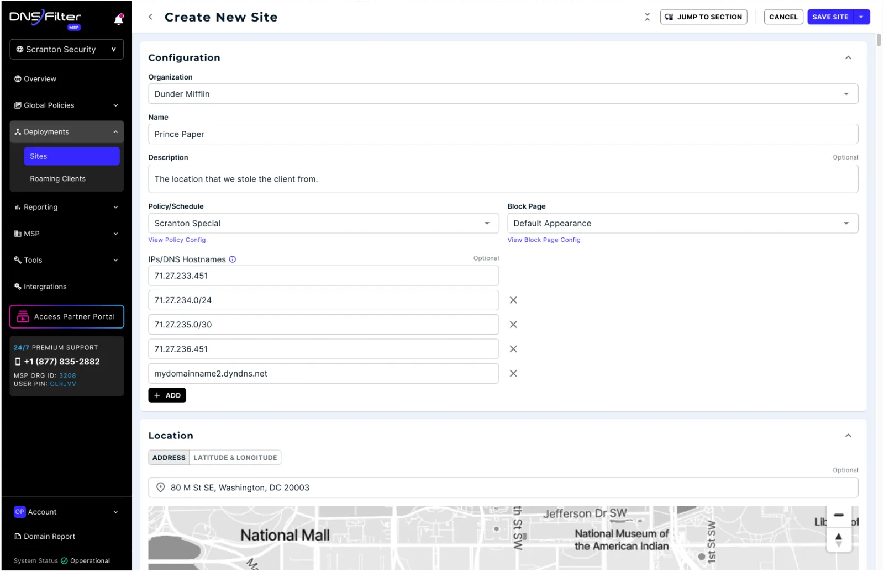
Task: Click the address field with 80 M St SE
Action: [503, 488]
